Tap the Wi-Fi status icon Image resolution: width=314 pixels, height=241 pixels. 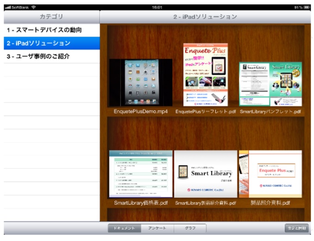click(33, 7)
